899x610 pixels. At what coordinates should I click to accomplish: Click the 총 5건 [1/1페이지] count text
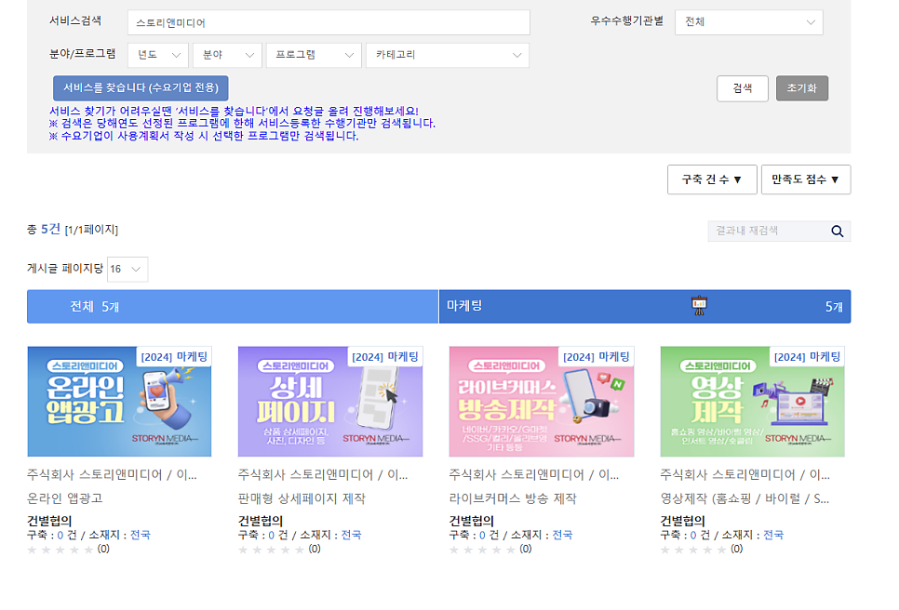(x=73, y=230)
